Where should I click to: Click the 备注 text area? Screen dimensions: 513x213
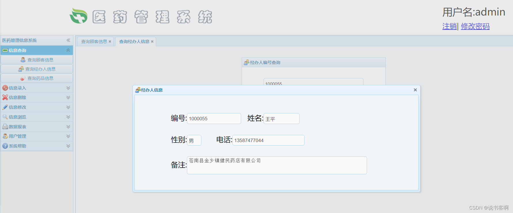click(277, 165)
